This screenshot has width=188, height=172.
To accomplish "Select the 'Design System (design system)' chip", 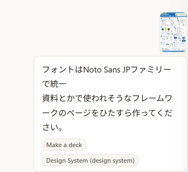I will coord(90,160).
